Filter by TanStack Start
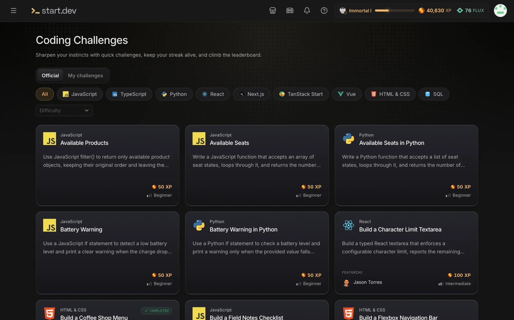This screenshot has height=320, width=514. point(301,94)
